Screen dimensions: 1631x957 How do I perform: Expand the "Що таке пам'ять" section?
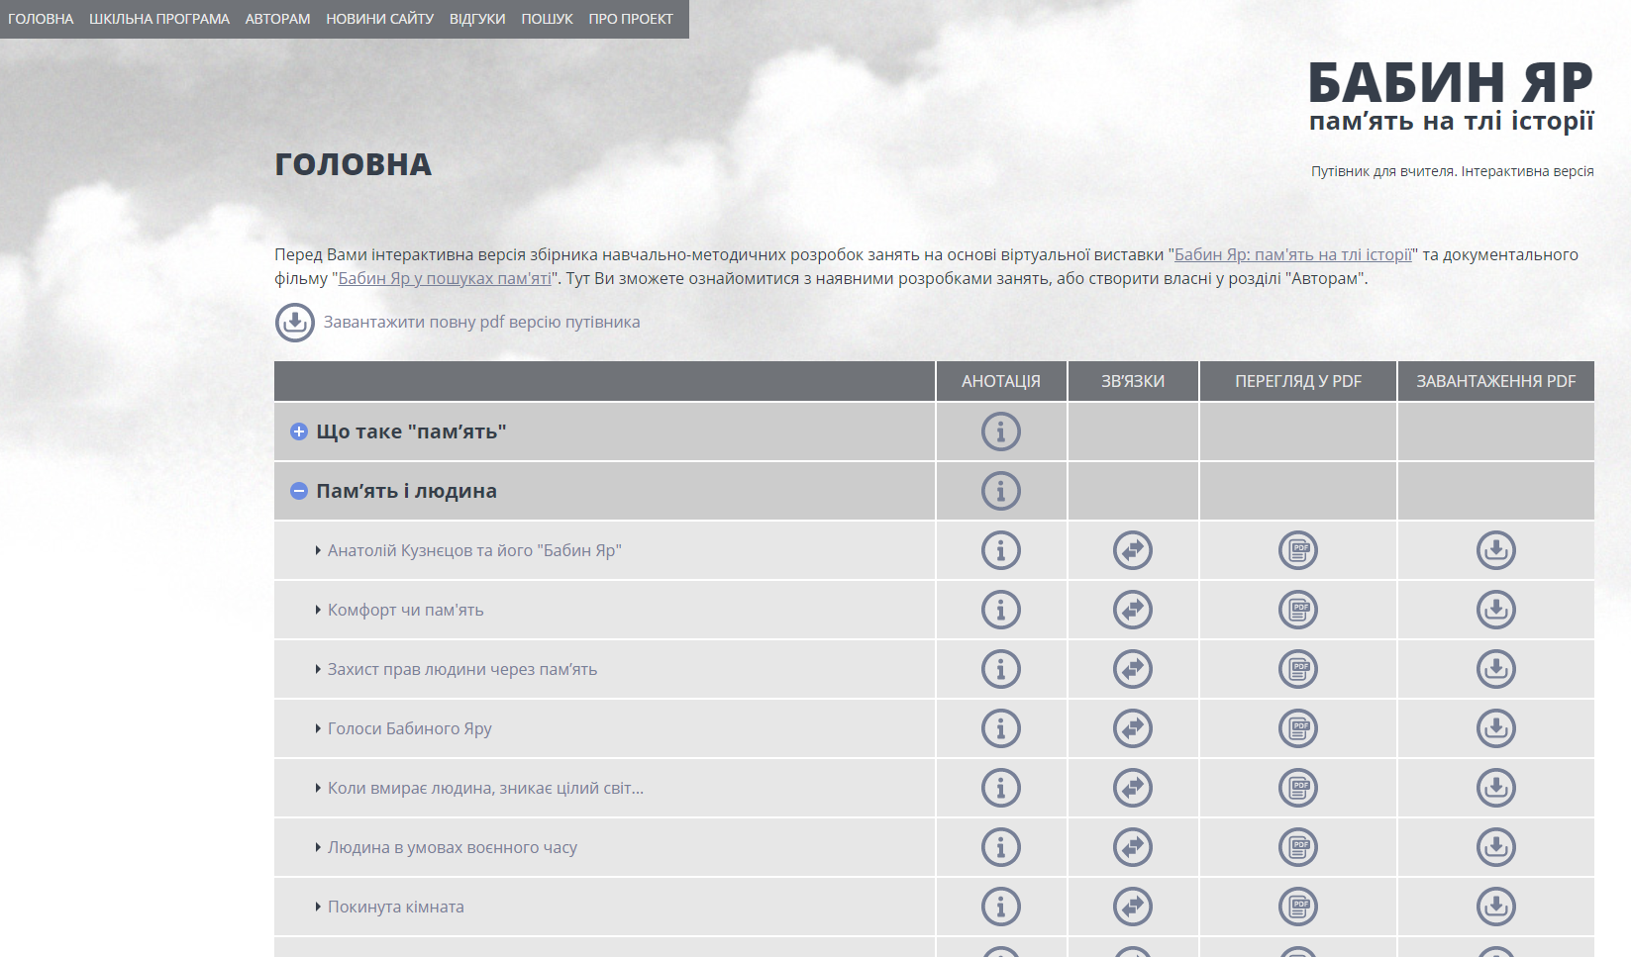coord(299,431)
